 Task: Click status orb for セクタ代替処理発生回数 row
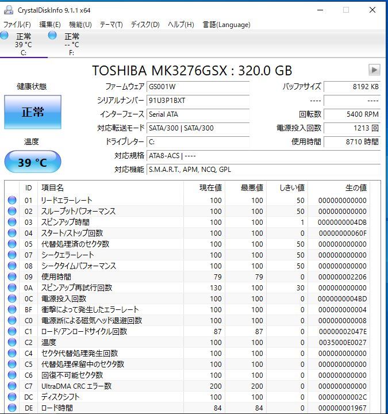click(12, 353)
